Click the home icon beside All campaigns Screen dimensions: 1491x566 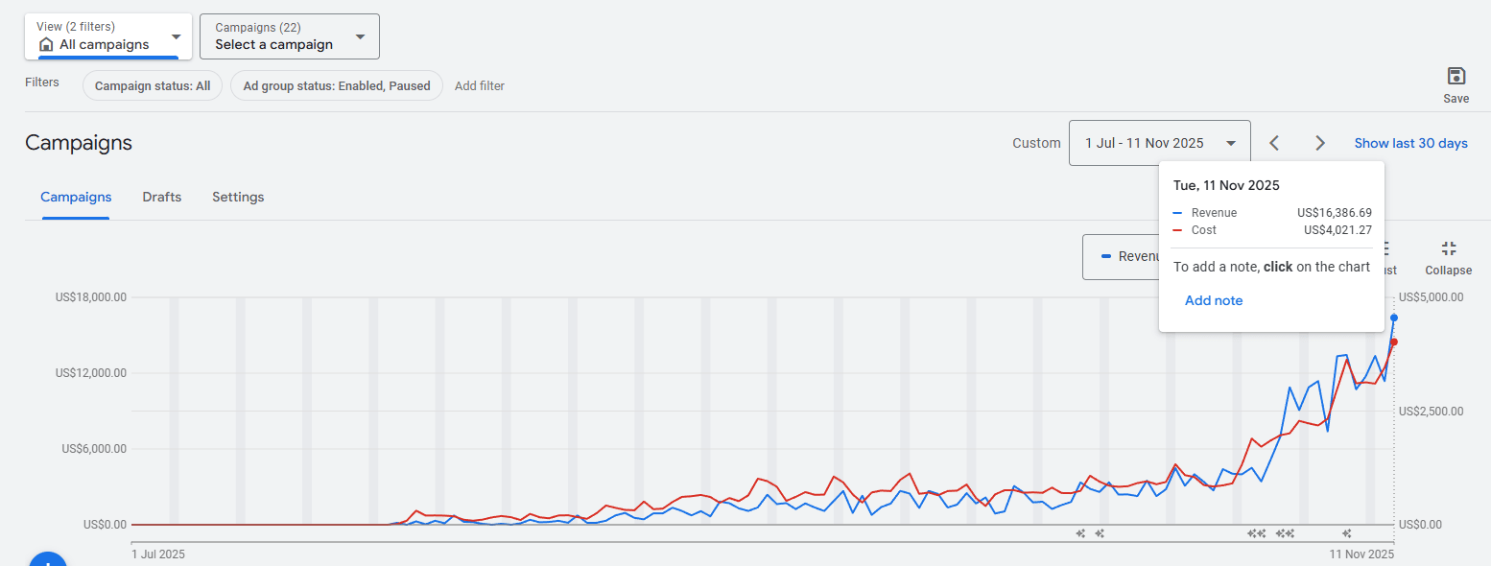46,44
